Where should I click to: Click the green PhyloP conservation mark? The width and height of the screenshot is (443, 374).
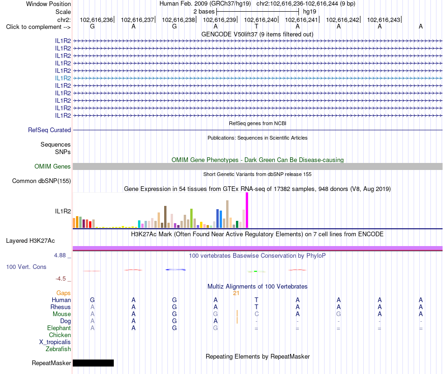(x=256, y=271)
